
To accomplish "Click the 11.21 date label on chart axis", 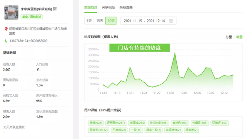I will 130,93.
